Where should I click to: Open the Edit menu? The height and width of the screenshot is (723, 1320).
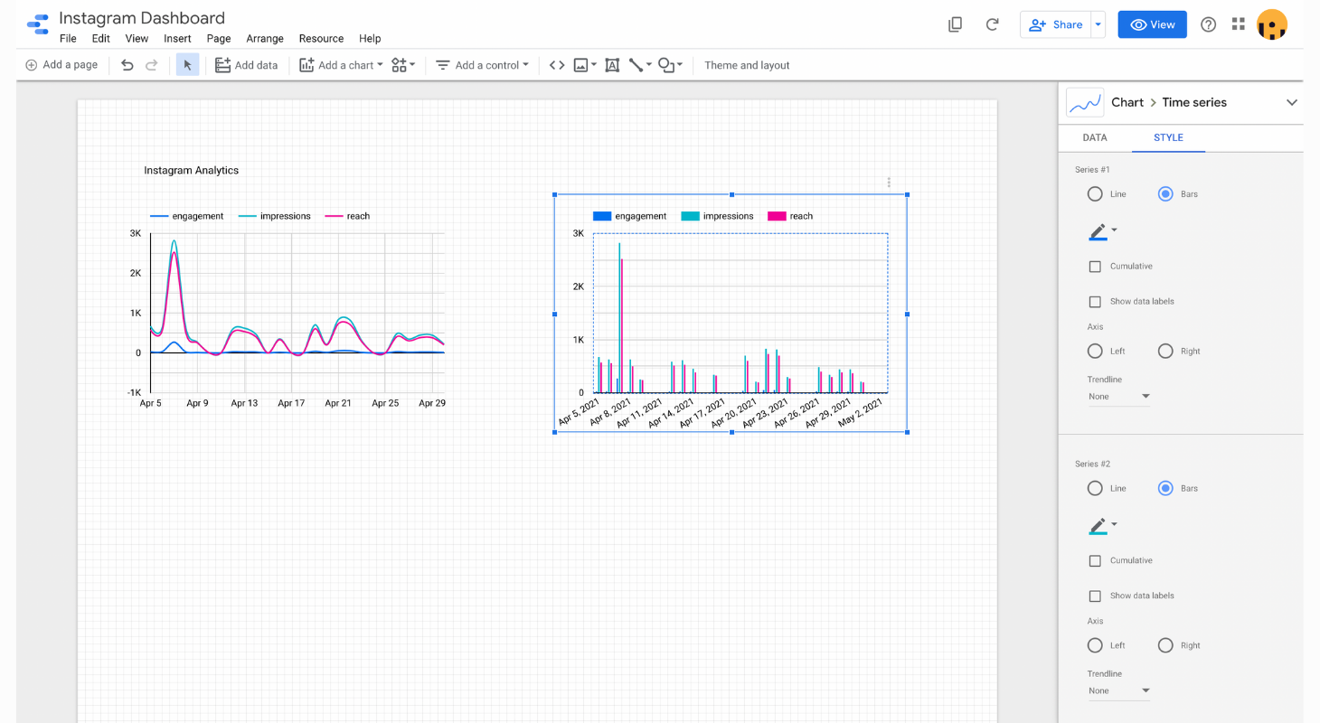pyautogui.click(x=100, y=39)
